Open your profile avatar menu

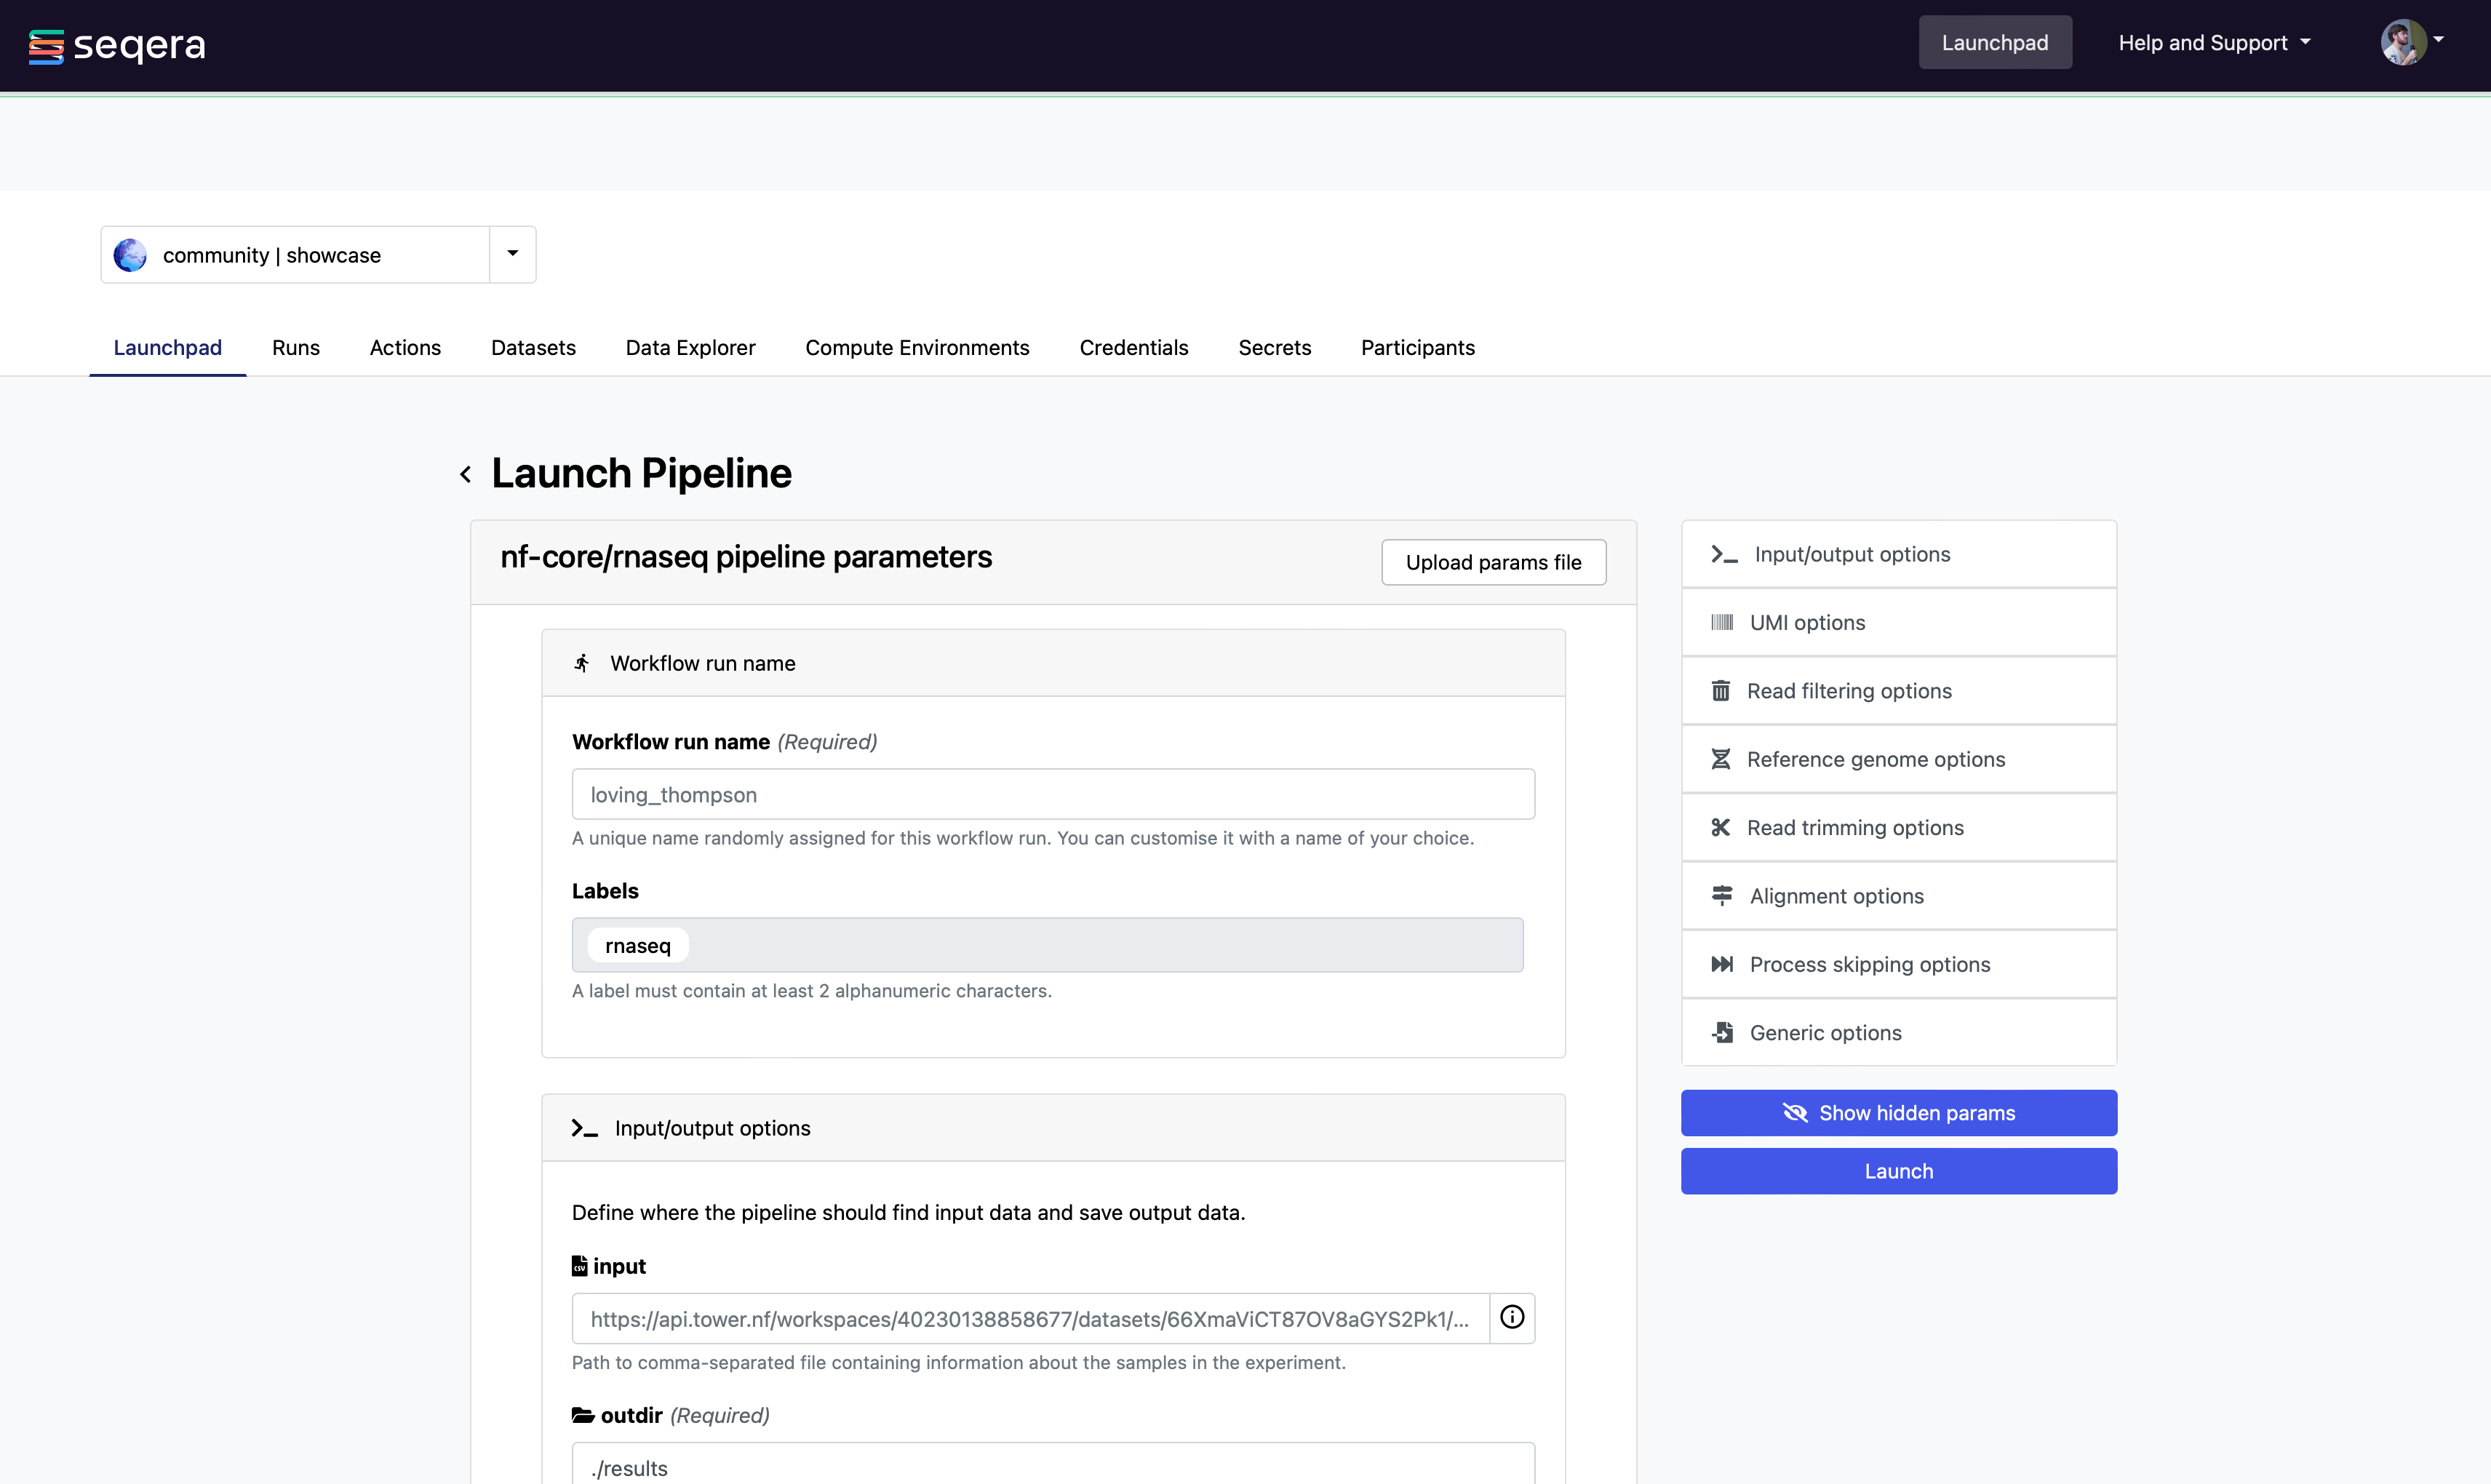click(x=2405, y=43)
